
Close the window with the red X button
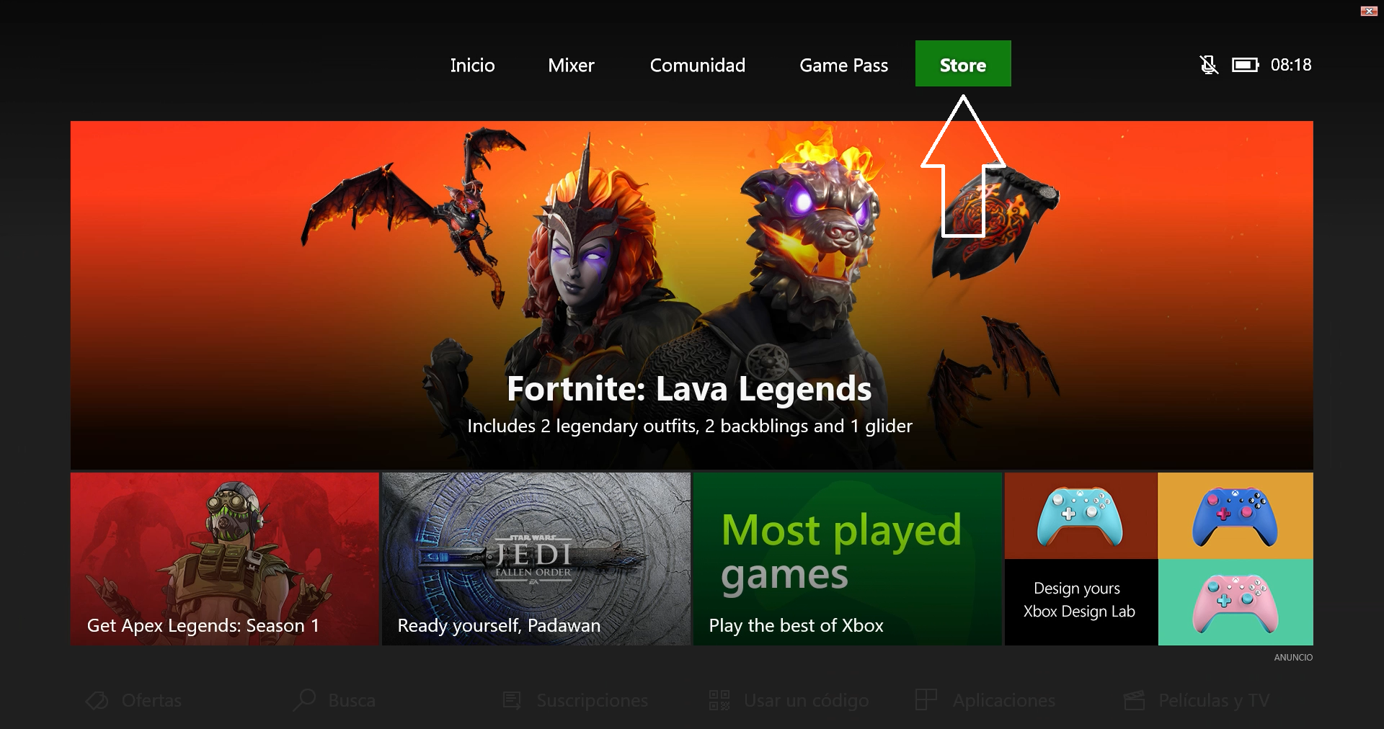point(1369,11)
